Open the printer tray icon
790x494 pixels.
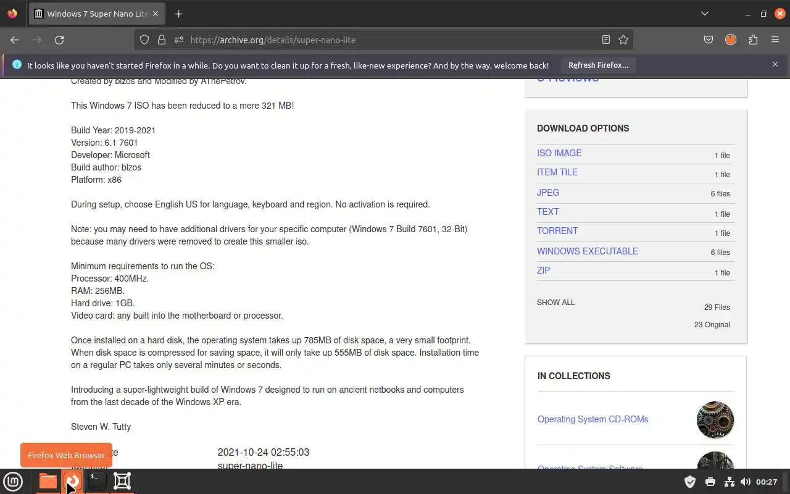click(710, 482)
